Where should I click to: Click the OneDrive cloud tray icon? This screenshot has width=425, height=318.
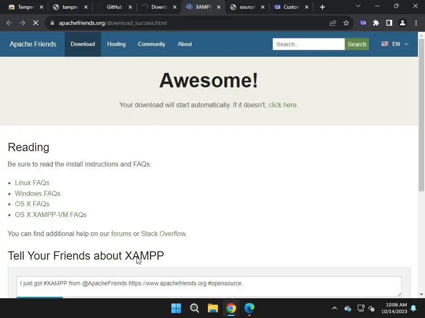[x=347, y=308]
